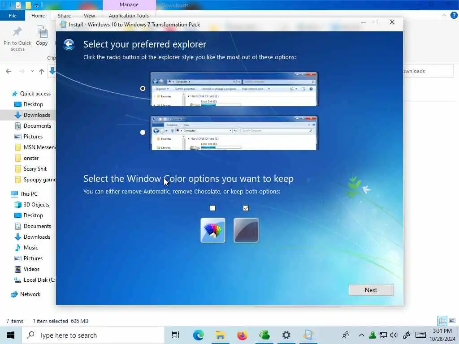Open Local Disk (C:)
The width and height of the screenshot is (459, 344).
coord(35,280)
